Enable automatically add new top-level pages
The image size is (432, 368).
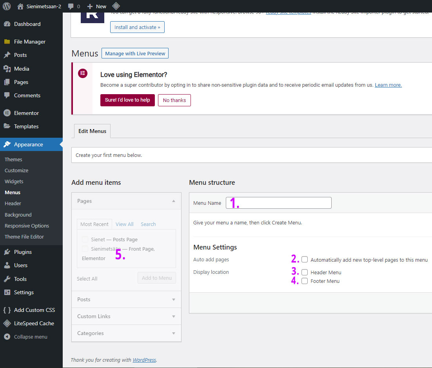pyautogui.click(x=305, y=259)
